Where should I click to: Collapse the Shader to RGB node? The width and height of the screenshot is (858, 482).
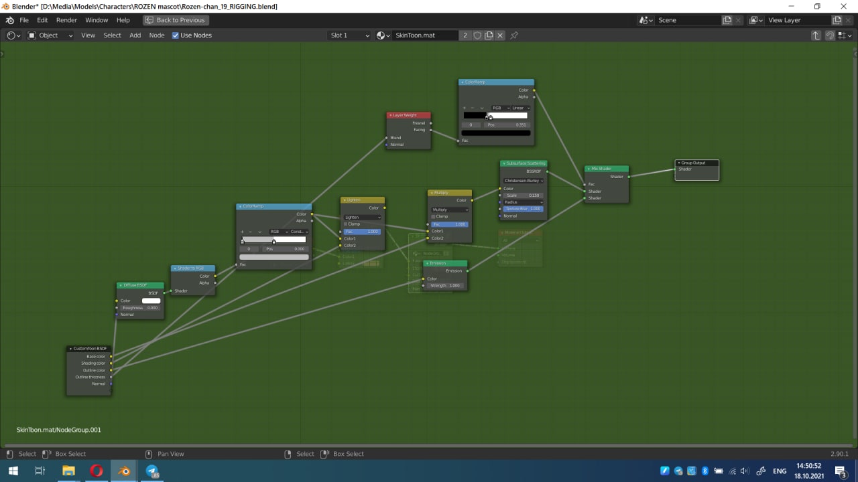click(175, 268)
